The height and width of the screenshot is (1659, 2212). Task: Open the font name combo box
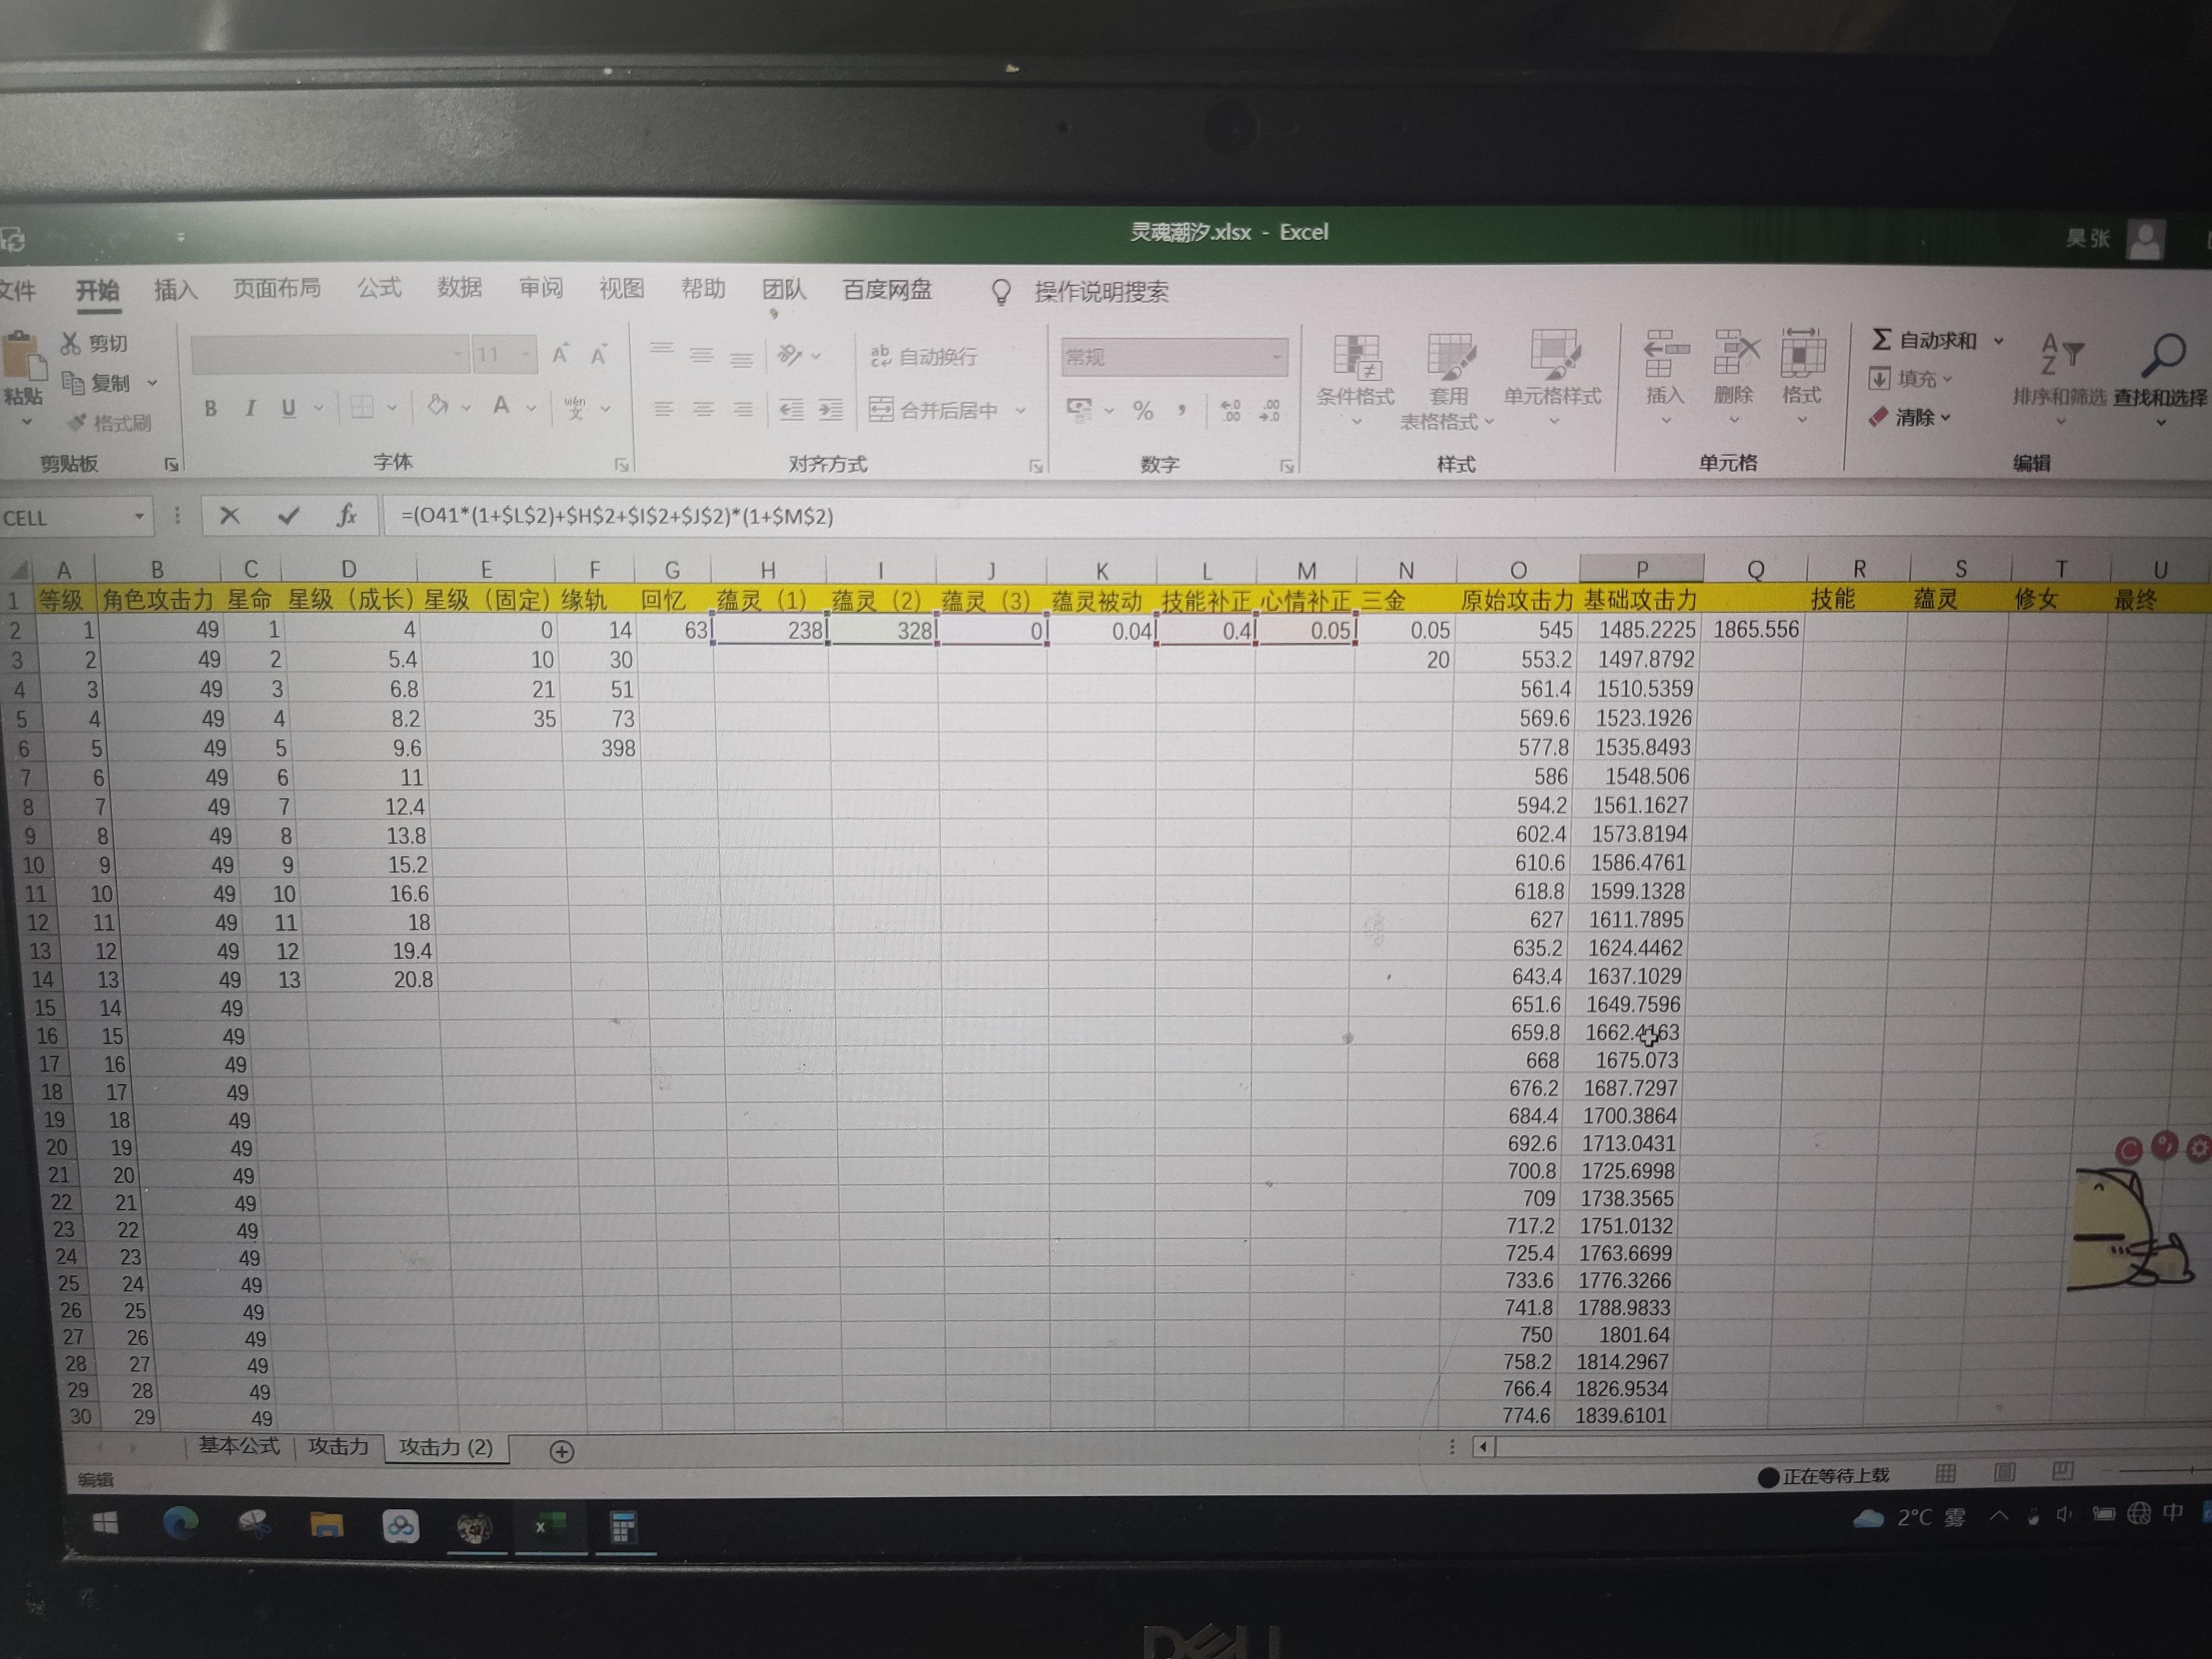[x=330, y=354]
